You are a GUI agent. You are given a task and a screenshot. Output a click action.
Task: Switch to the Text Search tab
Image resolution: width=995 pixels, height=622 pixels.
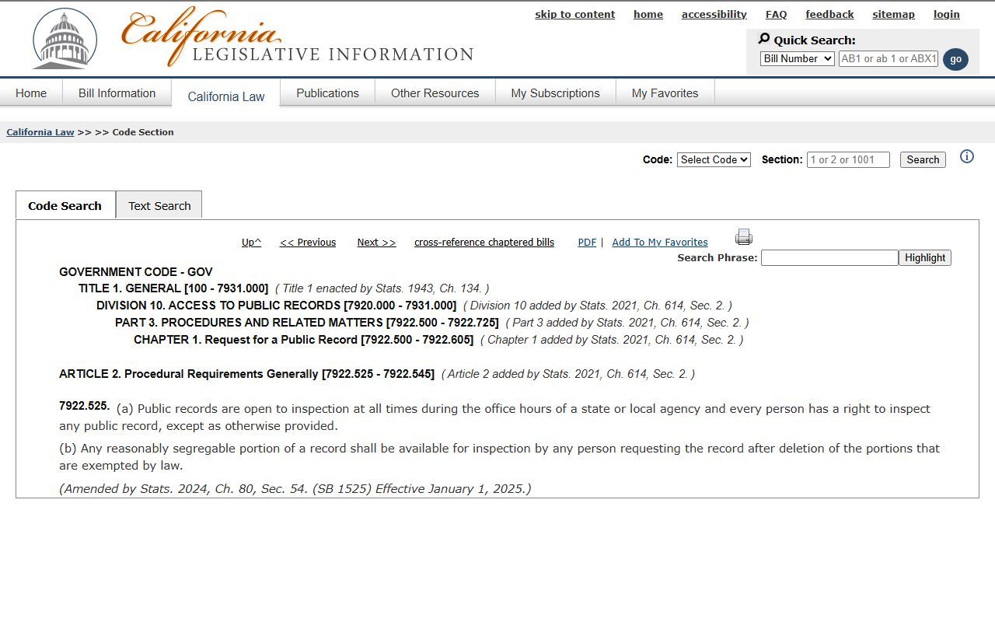[x=159, y=205]
